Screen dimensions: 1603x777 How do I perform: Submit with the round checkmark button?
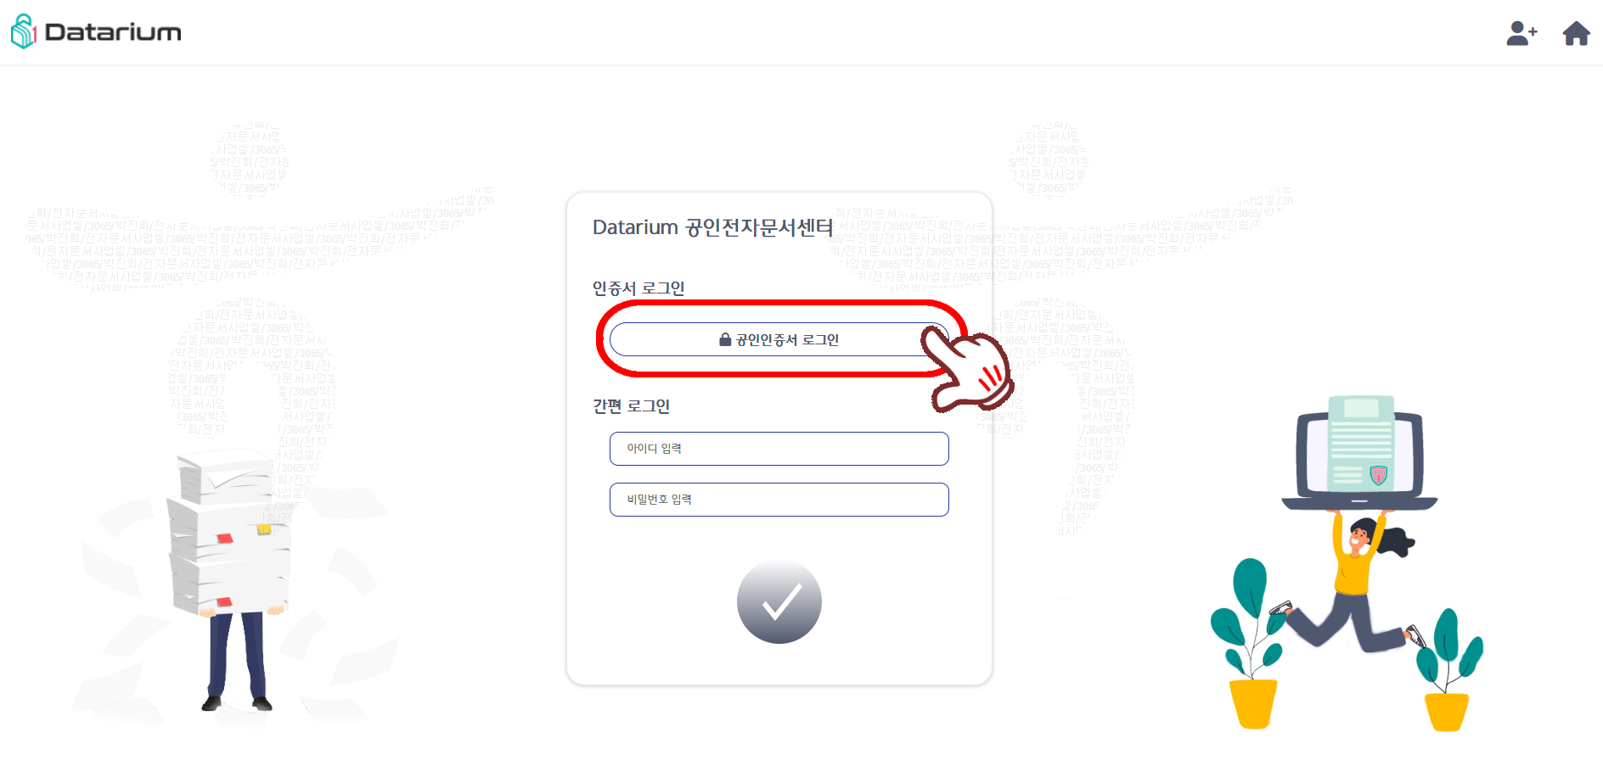pyautogui.click(x=779, y=601)
